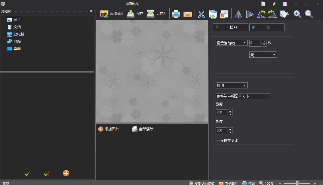Click the printer icon in top toolbar
This screenshot has width=323, height=185.
(x=176, y=14)
